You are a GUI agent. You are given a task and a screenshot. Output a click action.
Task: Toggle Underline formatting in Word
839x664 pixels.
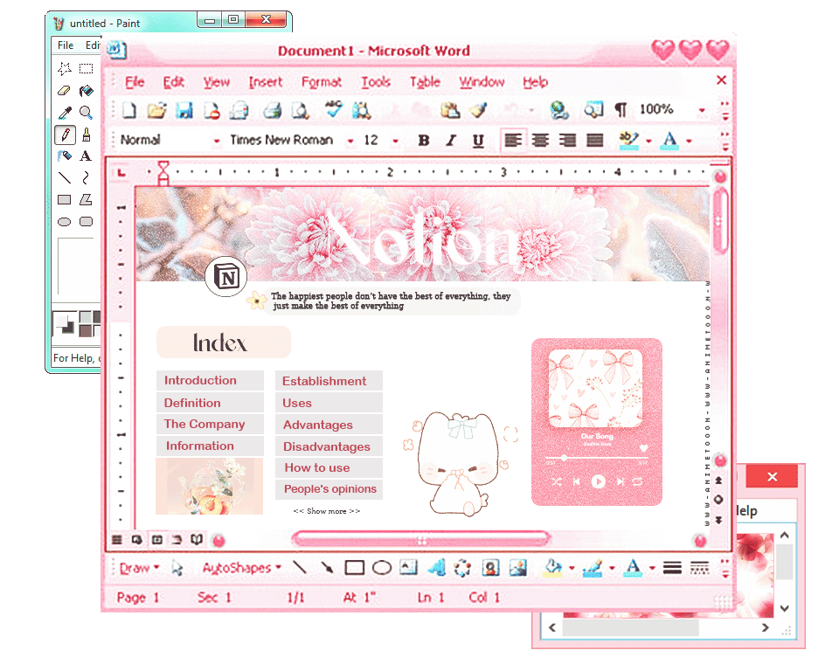point(478,141)
